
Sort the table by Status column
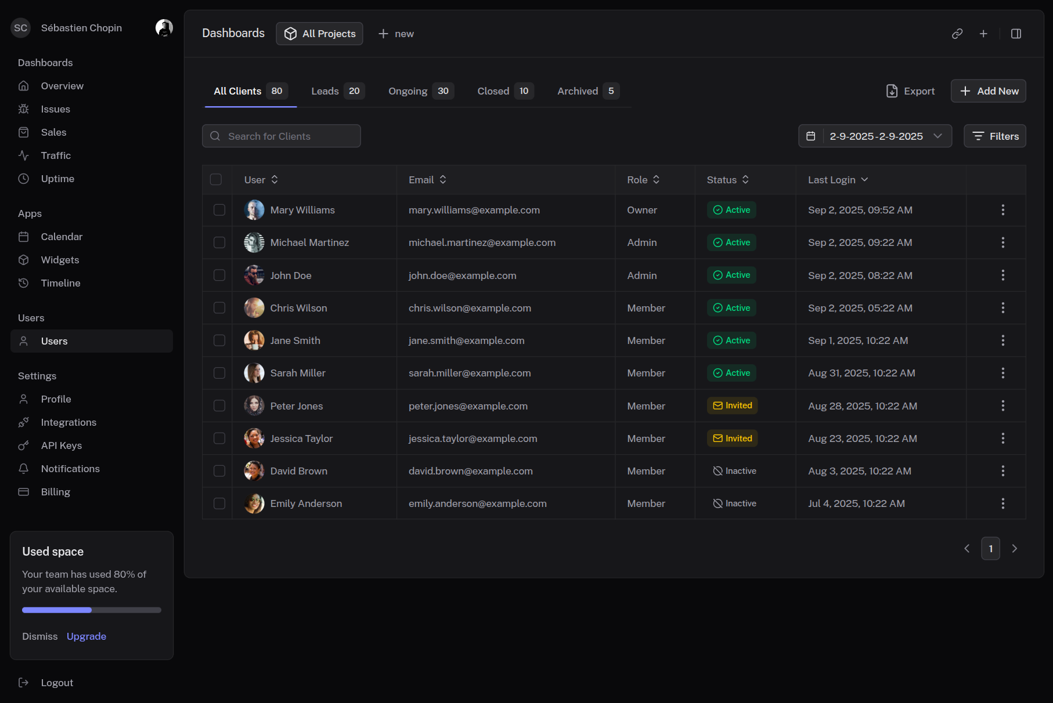tap(727, 180)
